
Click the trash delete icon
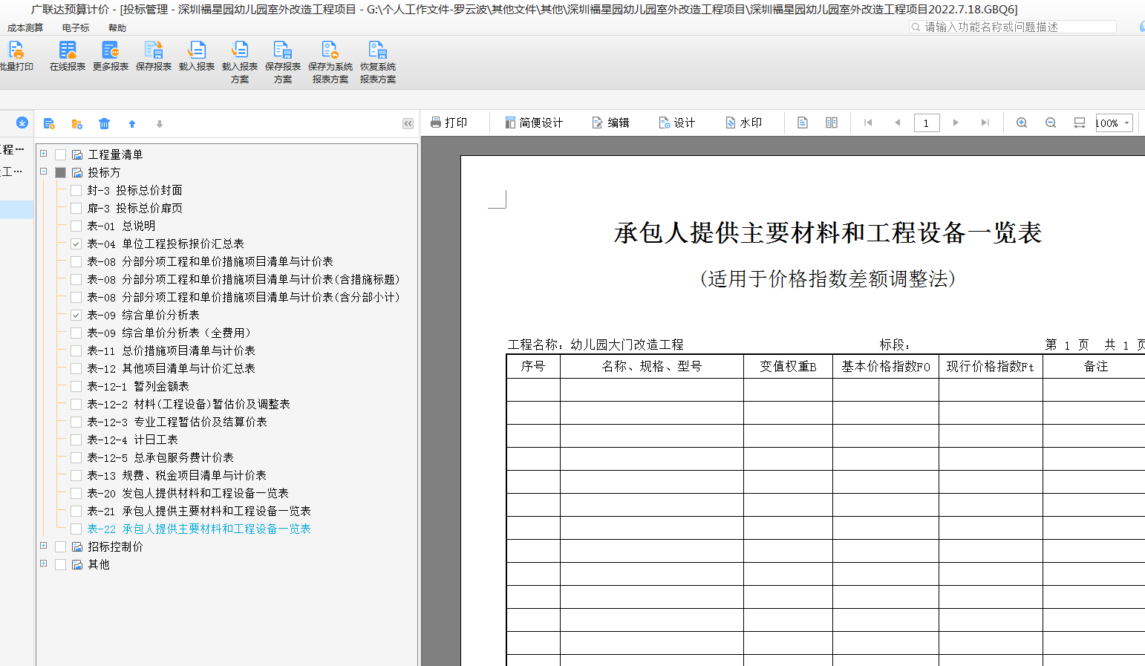tap(104, 124)
